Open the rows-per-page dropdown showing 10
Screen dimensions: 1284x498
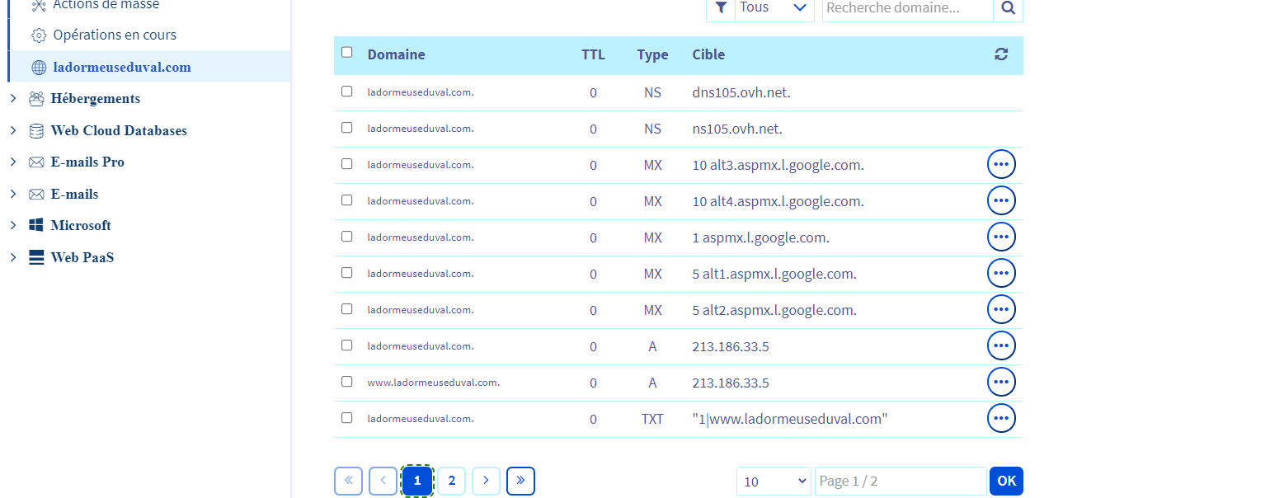pos(773,482)
